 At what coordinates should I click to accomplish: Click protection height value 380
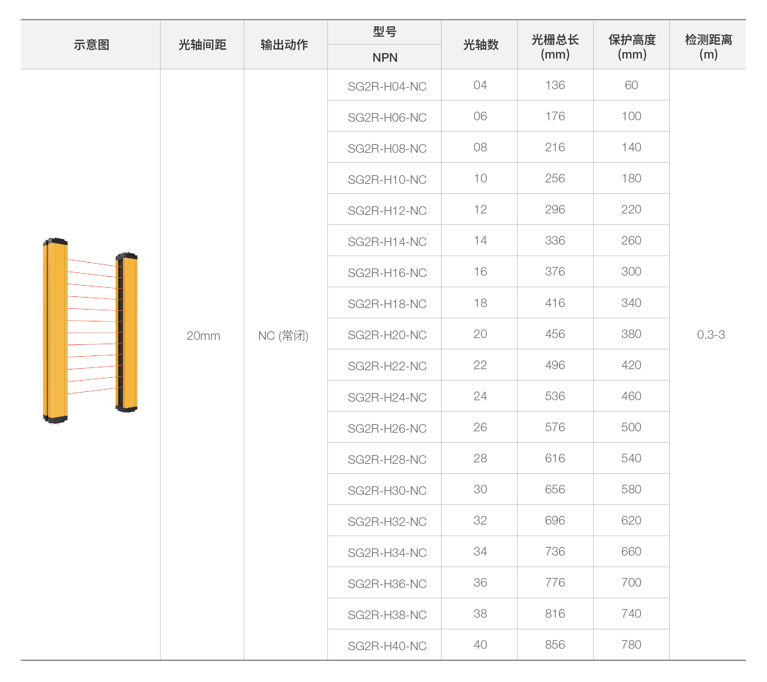coord(631,334)
